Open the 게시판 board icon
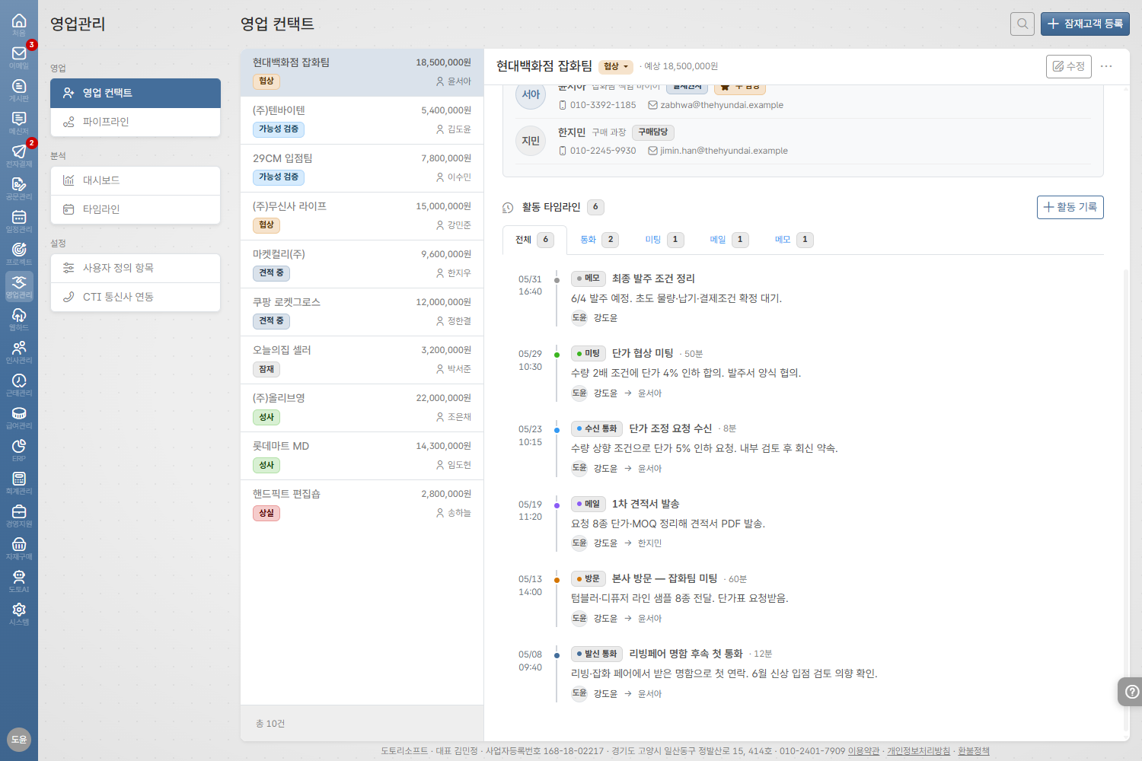The width and height of the screenshot is (1142, 761). point(19,90)
